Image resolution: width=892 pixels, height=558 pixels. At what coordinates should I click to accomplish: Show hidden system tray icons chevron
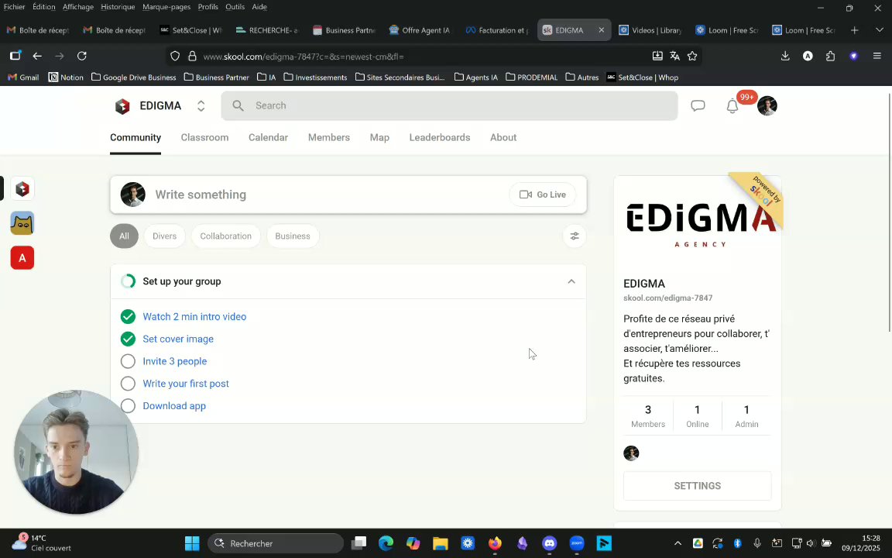click(x=678, y=543)
